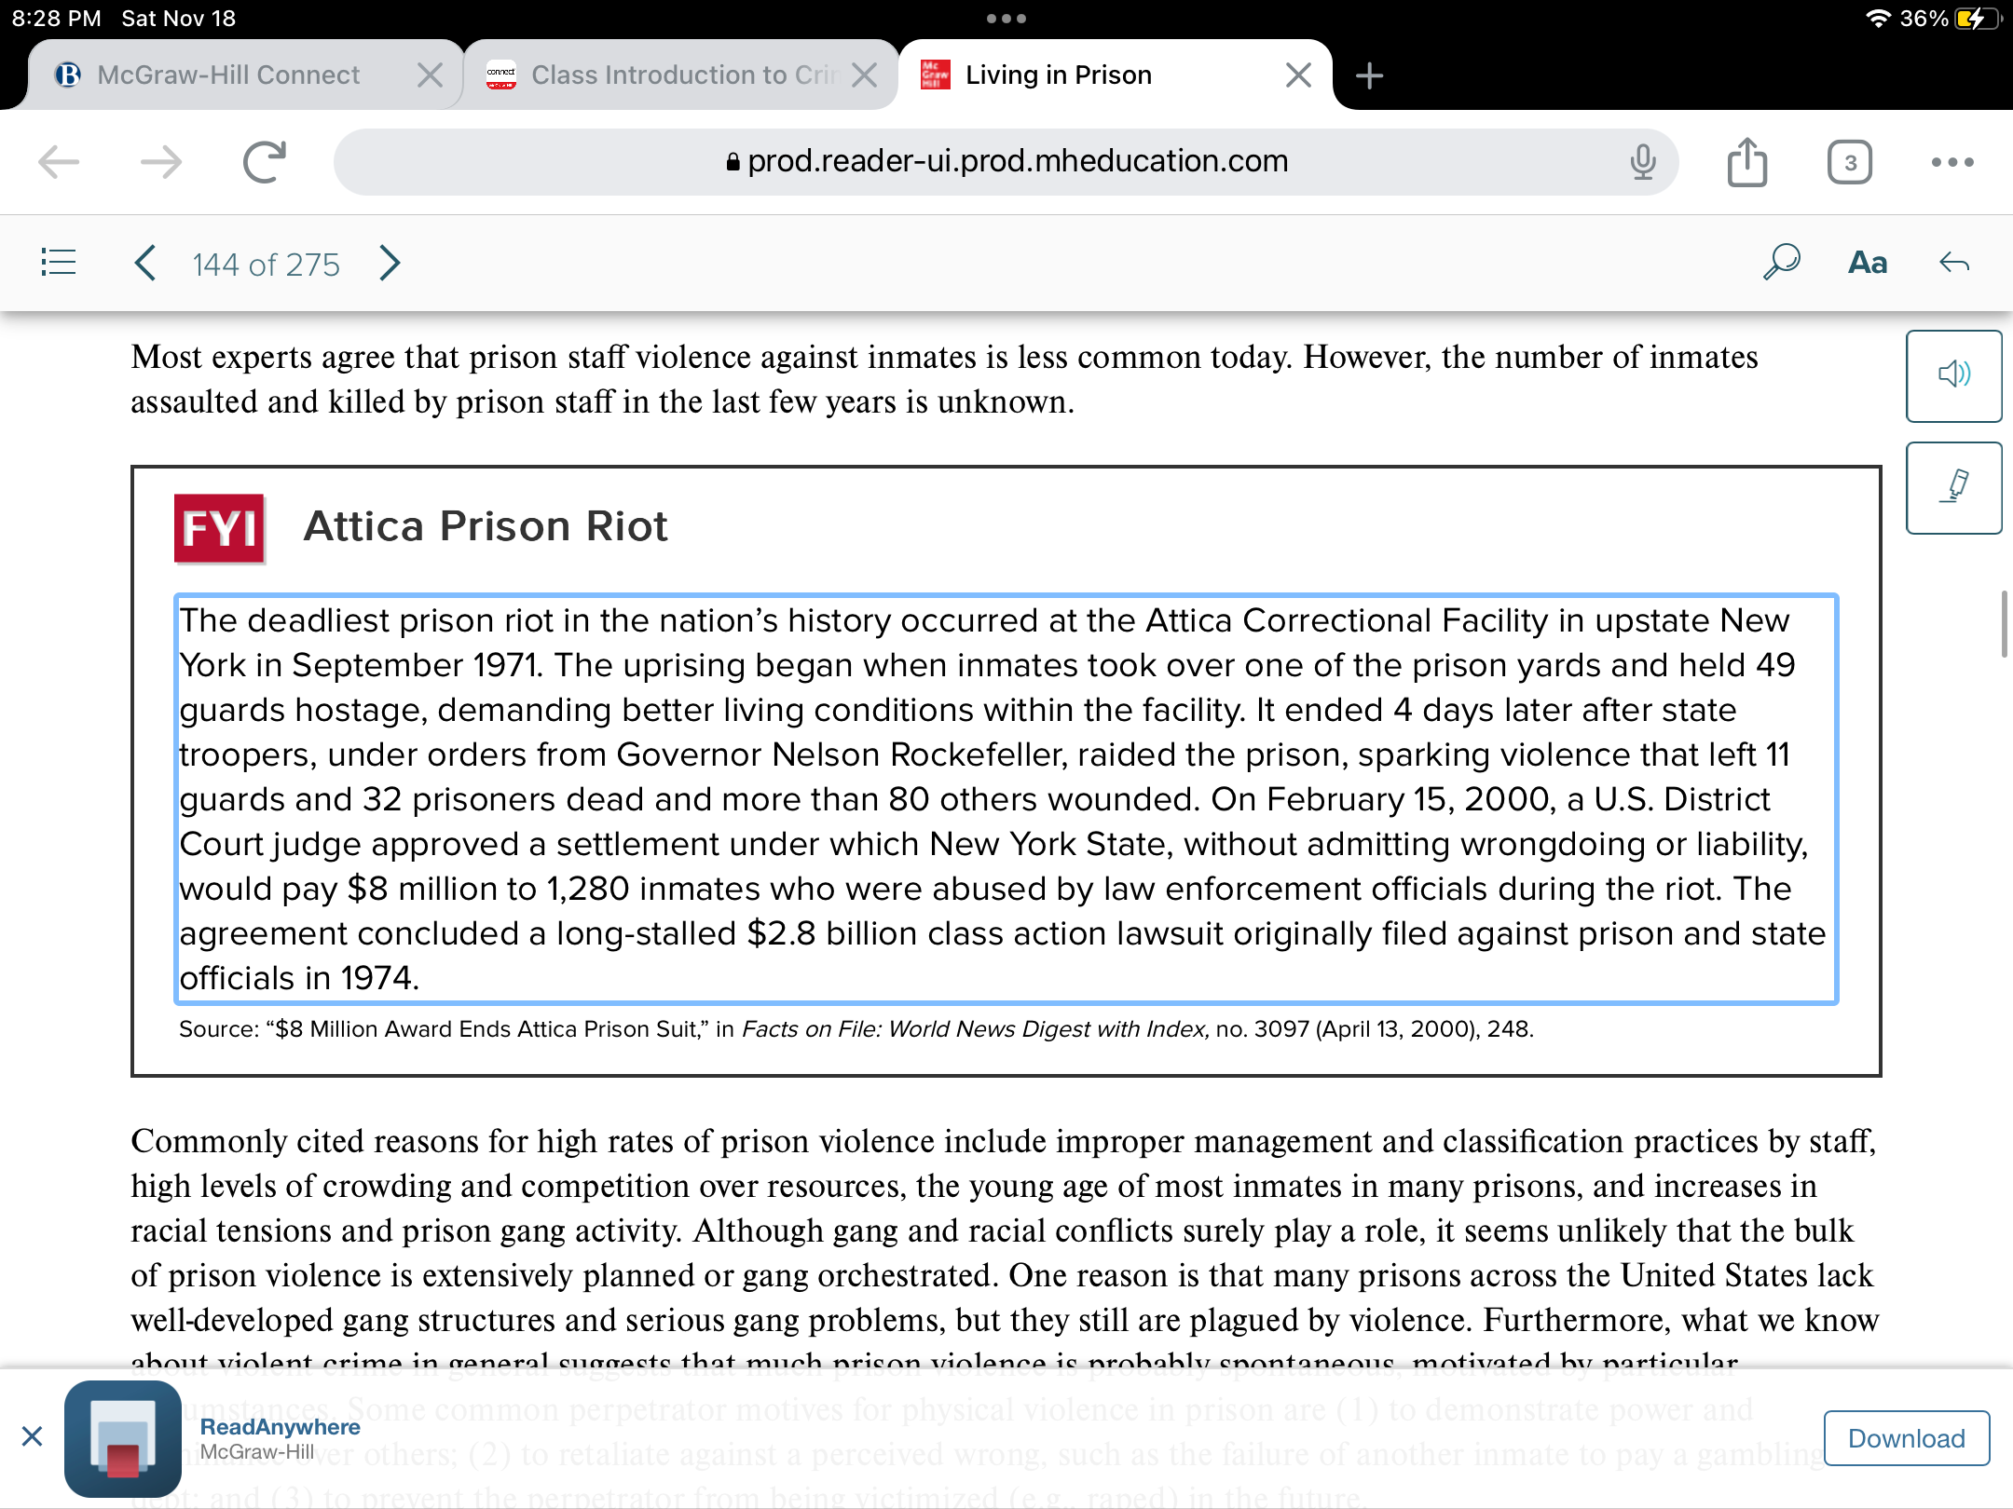
Task: Go to previous page with left chevron
Action: [144, 263]
